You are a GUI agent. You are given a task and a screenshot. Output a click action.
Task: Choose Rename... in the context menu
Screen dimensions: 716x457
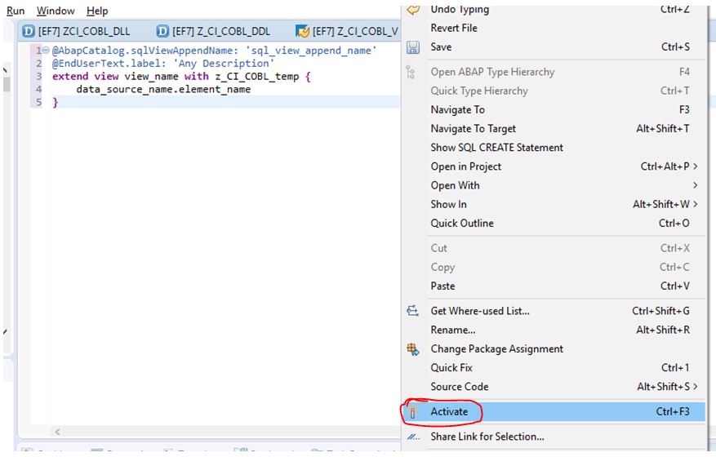click(x=554, y=330)
